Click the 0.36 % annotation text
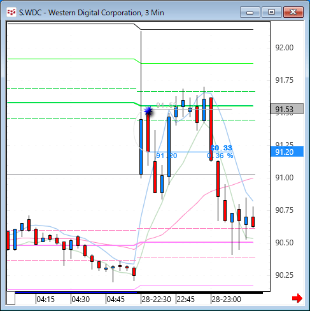Viewport: 310px width, 311px height. (x=220, y=155)
